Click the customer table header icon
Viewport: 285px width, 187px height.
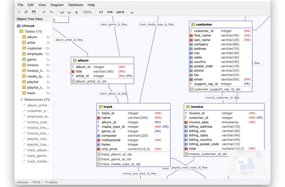193,24
